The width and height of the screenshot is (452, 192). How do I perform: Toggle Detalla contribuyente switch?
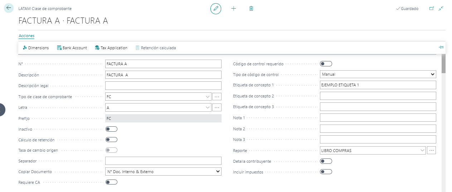[x=326, y=161]
